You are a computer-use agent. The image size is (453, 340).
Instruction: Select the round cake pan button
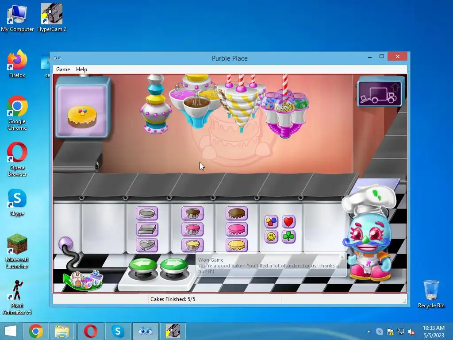tap(147, 213)
